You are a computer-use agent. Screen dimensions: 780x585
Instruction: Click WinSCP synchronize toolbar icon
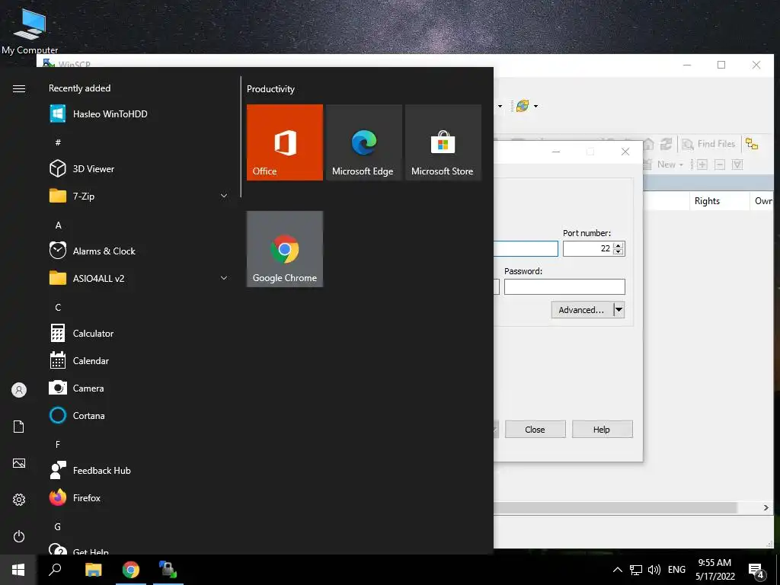click(523, 105)
